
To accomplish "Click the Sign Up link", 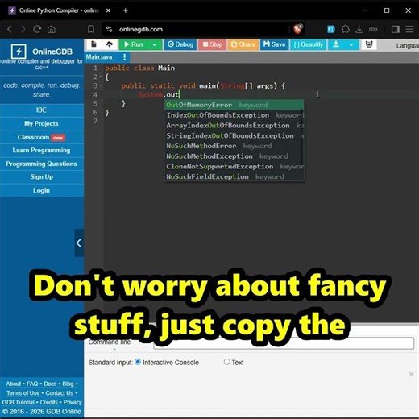I will coord(41,177).
